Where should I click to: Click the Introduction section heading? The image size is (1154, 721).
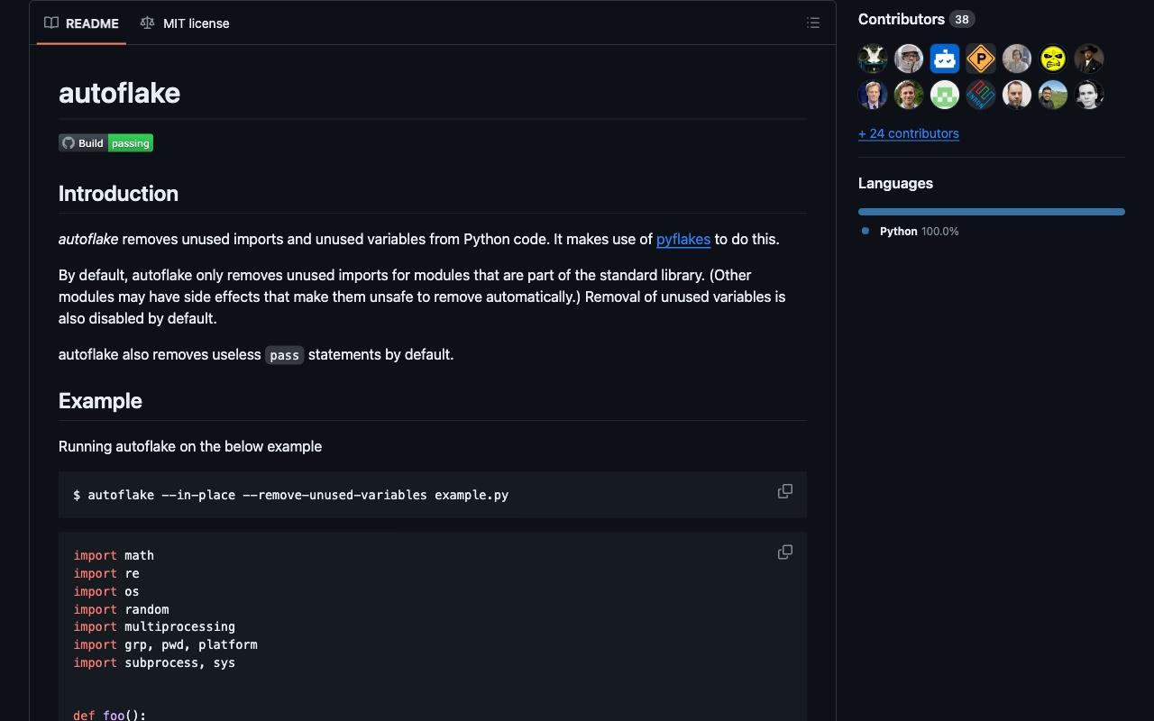click(x=118, y=194)
